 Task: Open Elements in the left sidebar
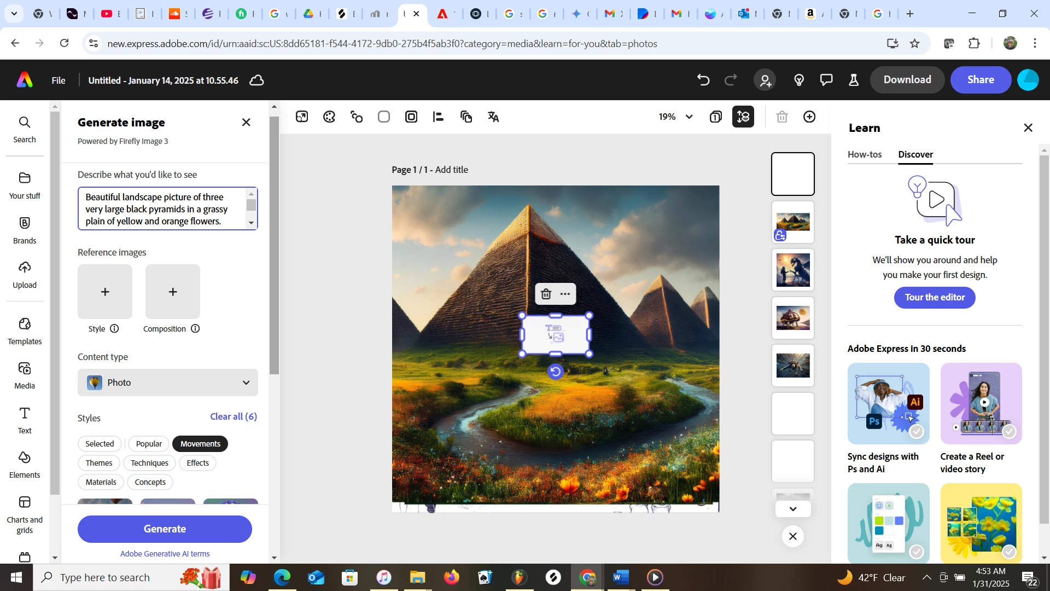[25, 465]
